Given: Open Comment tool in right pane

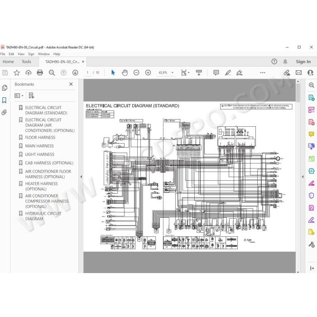Looking at the screenshot, I should tap(312, 134).
